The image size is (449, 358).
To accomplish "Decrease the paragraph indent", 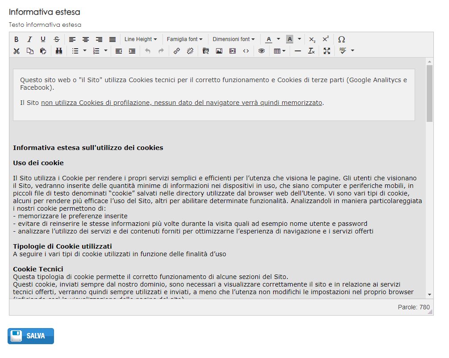I will pos(119,51).
